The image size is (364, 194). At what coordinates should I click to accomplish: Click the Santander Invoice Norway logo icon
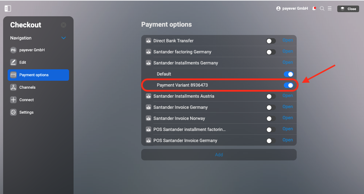click(x=149, y=118)
